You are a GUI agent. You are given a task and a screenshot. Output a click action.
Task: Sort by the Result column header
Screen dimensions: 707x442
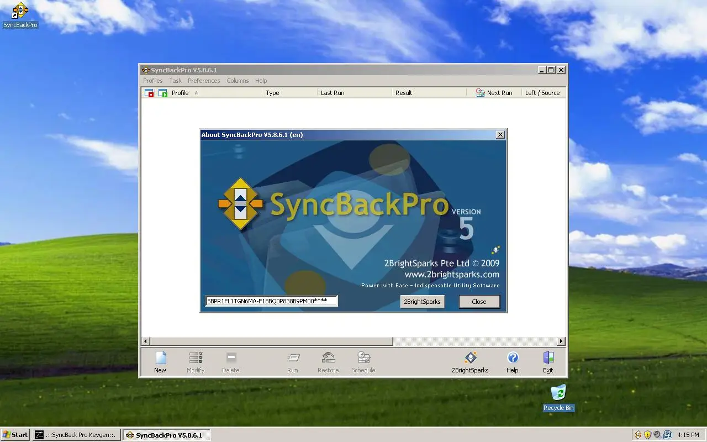pos(429,93)
